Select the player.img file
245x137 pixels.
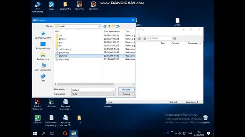click(64, 59)
